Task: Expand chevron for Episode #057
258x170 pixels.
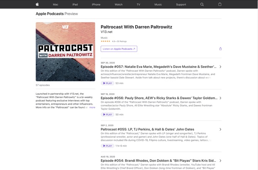Action: tap(220, 66)
